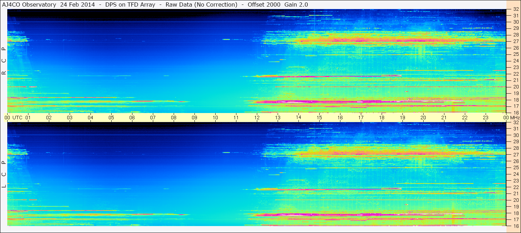The height and width of the screenshot is (233, 521).
Task: Click the 24 MHz label in LCP panel
Action: (x=516, y=174)
